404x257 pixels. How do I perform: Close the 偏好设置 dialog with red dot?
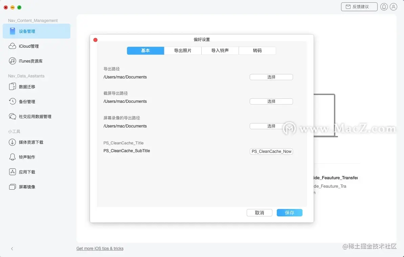(95, 40)
